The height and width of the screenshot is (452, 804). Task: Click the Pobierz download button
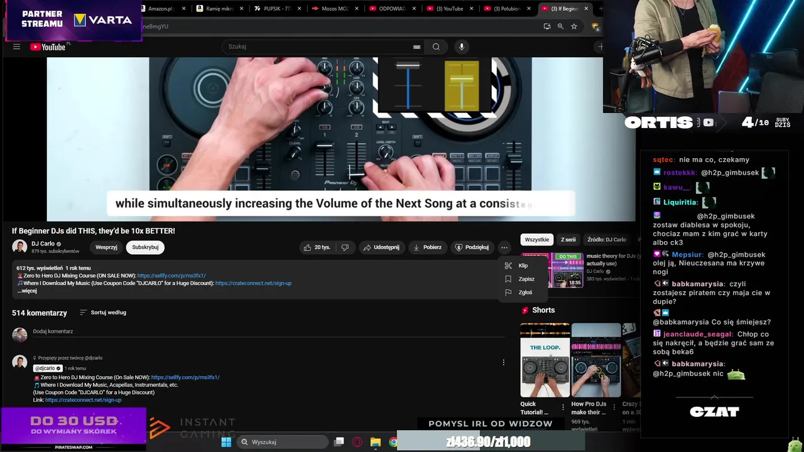(427, 247)
